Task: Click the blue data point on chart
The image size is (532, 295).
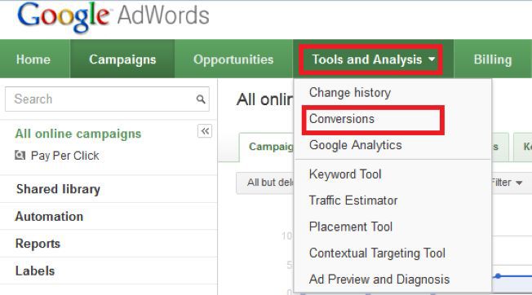Action: [x=498, y=276]
